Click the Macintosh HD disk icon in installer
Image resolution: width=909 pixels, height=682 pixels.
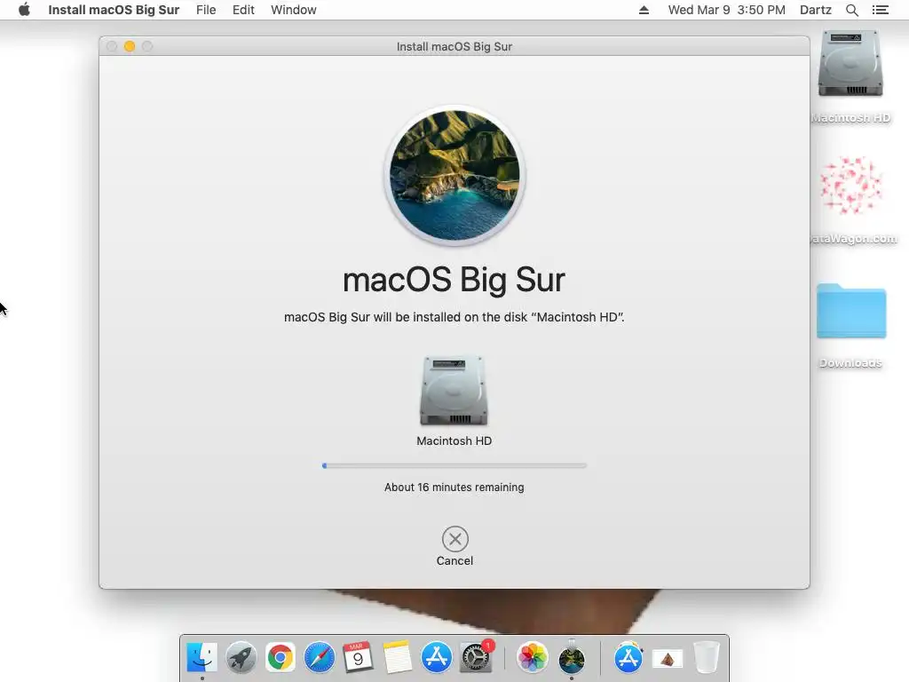[x=454, y=391]
